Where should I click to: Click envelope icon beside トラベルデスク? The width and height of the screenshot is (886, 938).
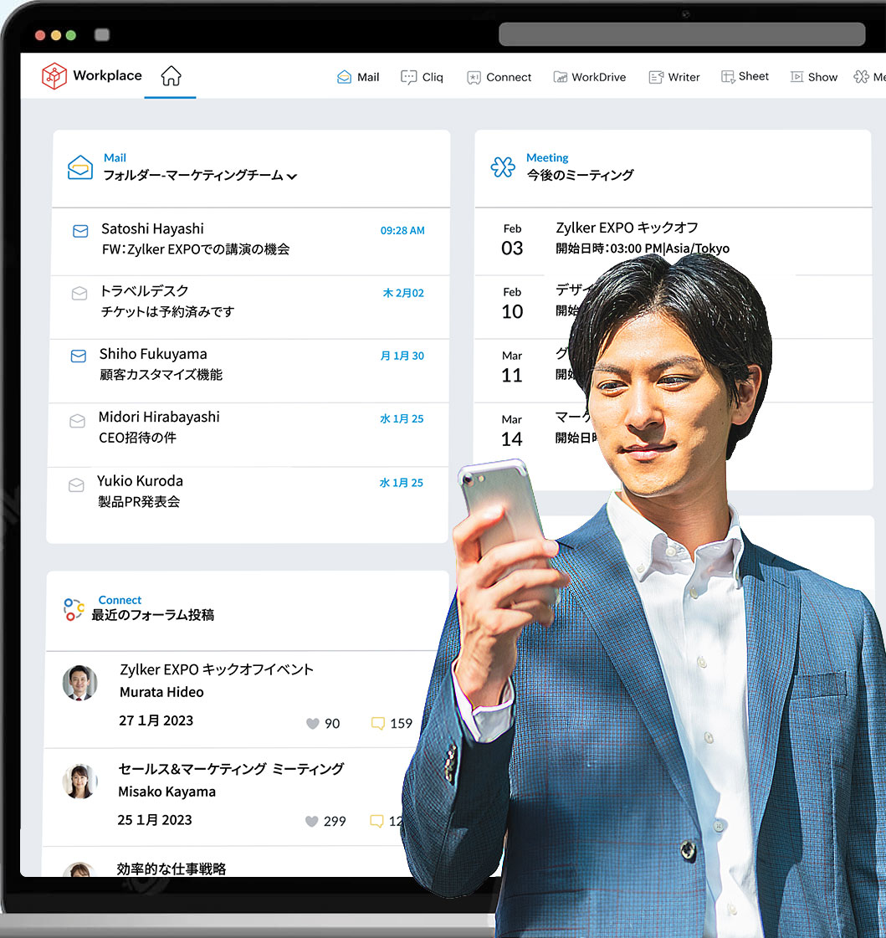pyautogui.click(x=79, y=293)
